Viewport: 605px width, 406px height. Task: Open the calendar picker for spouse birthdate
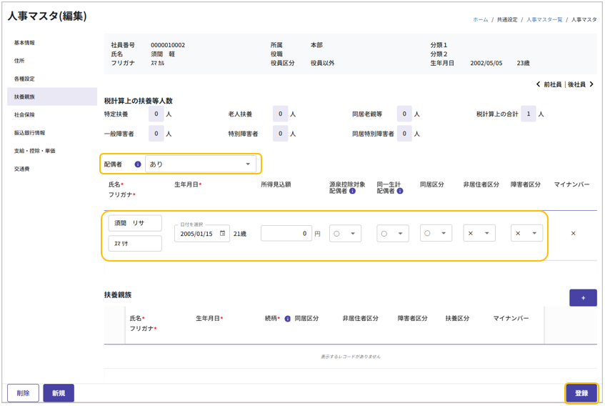(x=223, y=234)
